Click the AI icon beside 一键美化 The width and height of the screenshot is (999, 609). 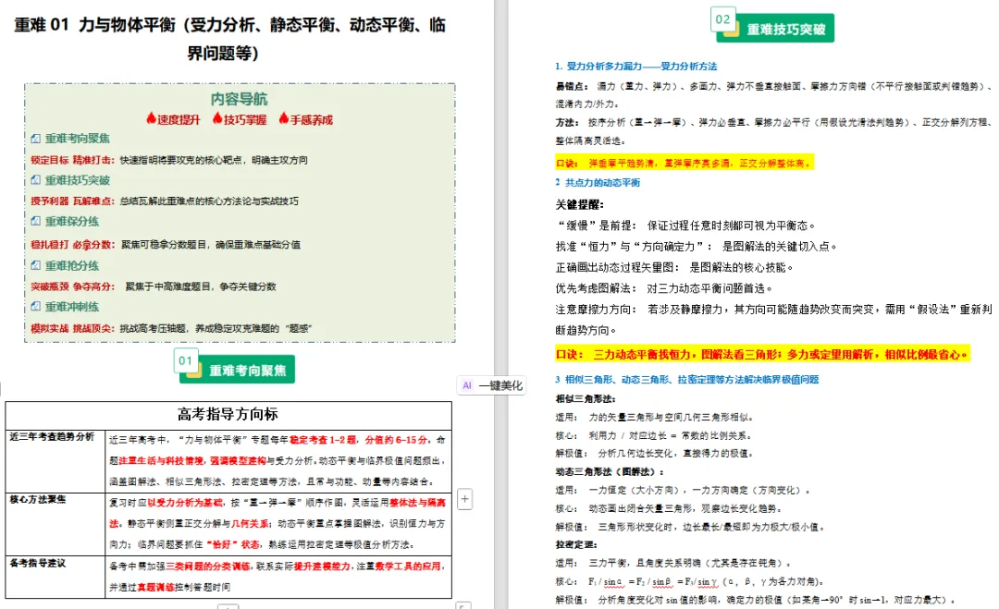(467, 385)
